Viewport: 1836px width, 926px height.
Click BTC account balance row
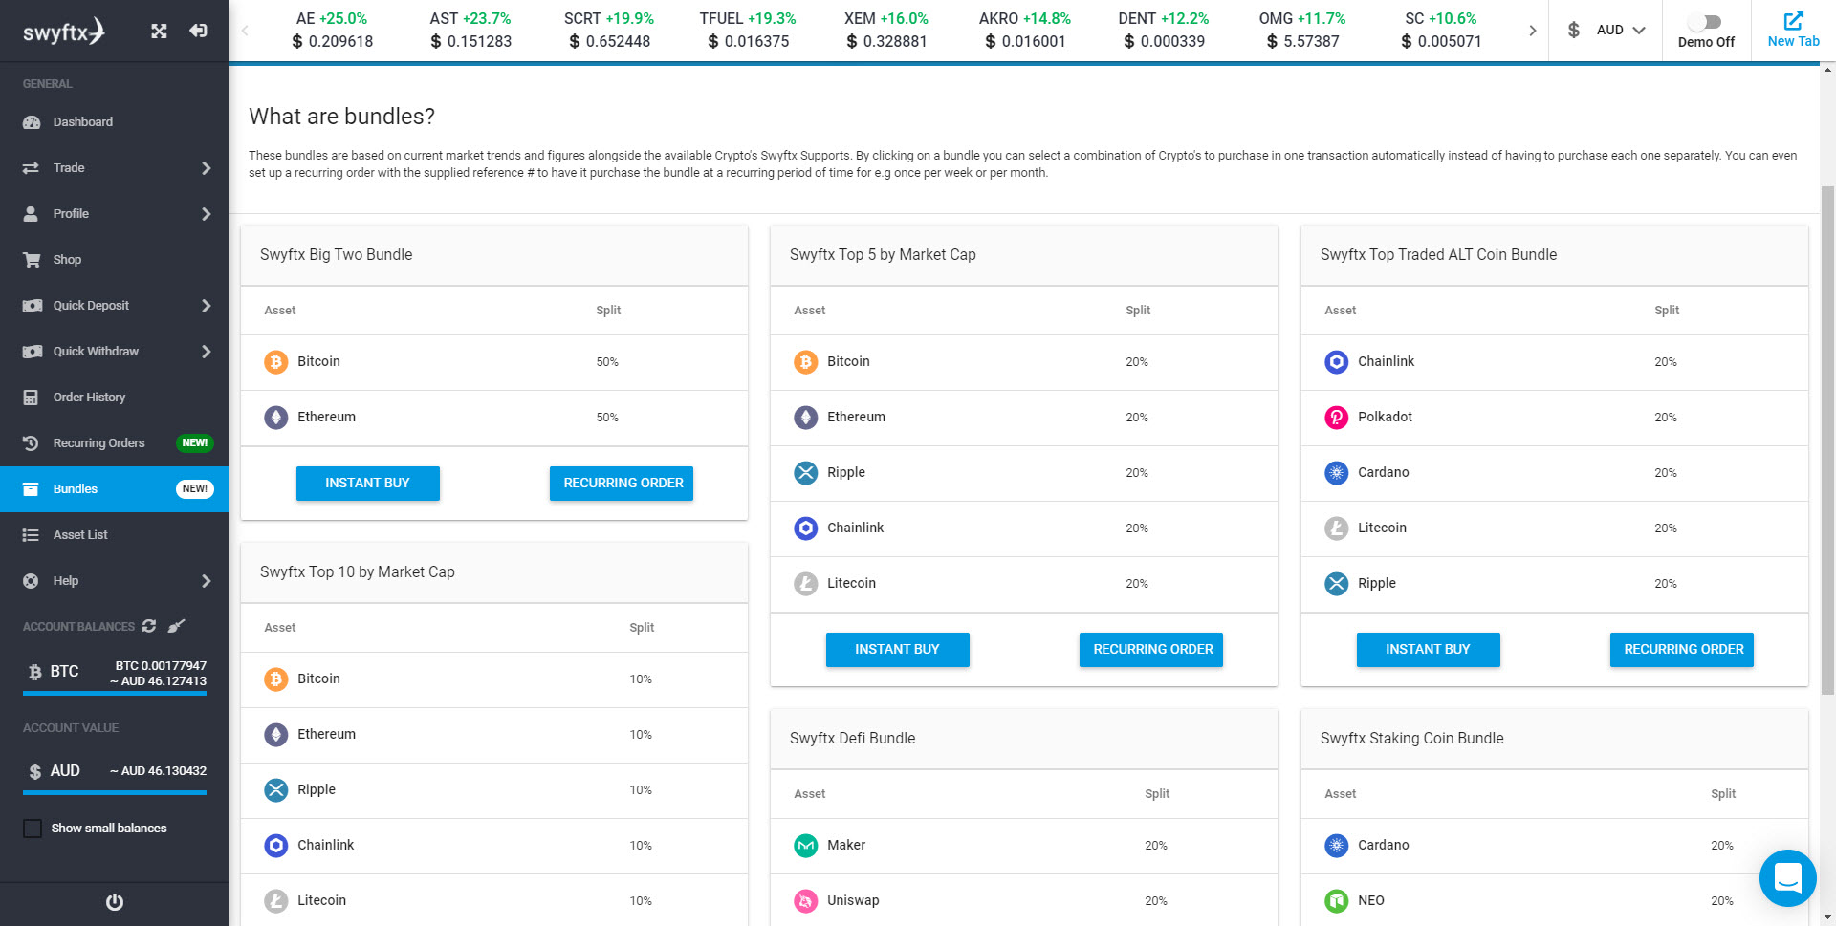[x=115, y=673]
